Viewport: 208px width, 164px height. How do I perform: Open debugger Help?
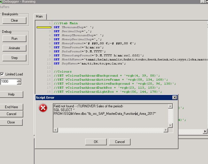point(11,94)
